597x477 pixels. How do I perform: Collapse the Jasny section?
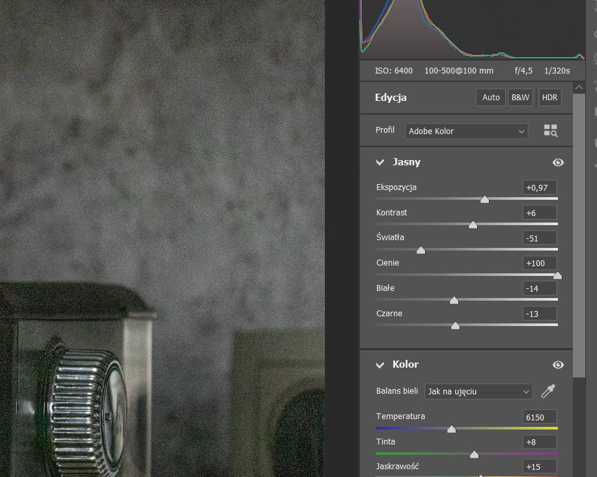point(380,163)
